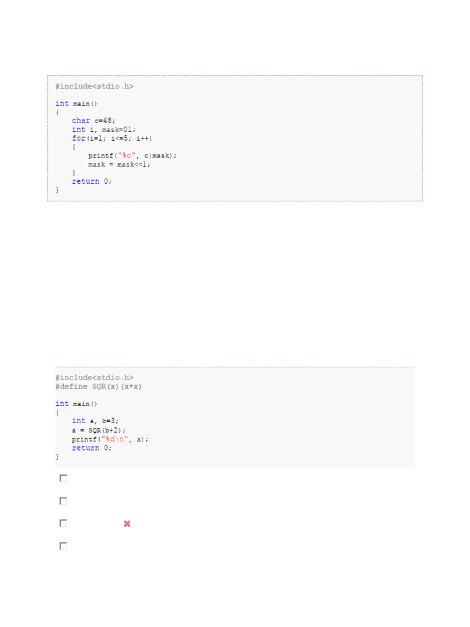Tick the second answer checkbox
Image resolution: width=470 pixels, height=627 pixels.
coord(63,501)
